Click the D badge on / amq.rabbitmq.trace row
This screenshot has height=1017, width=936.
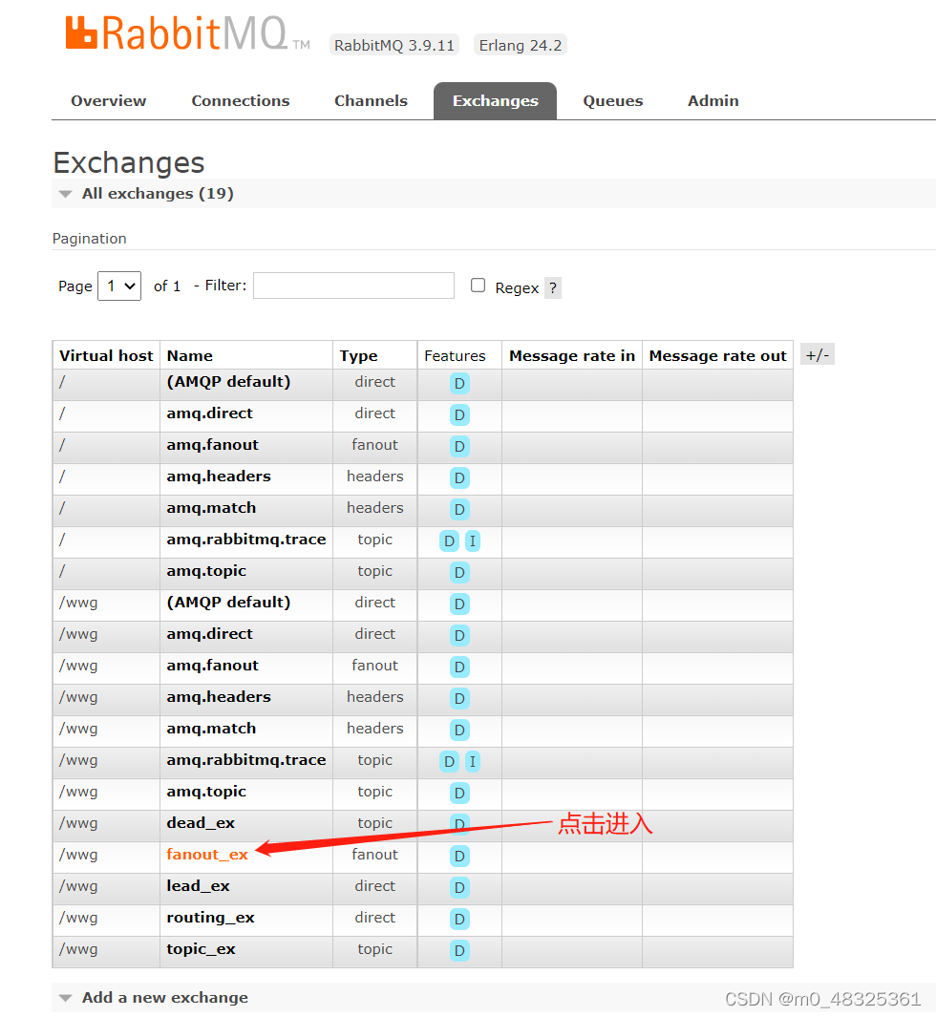449,540
